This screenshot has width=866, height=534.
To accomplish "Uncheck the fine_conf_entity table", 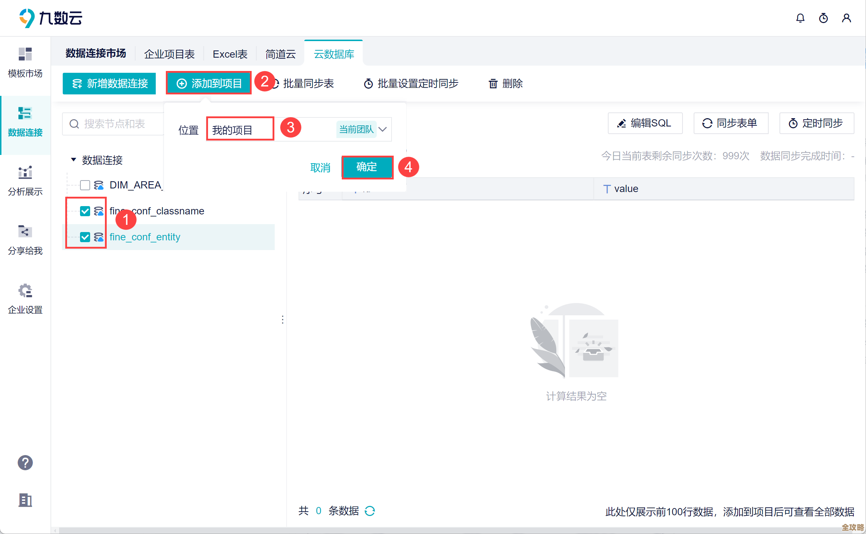I will (x=85, y=237).
